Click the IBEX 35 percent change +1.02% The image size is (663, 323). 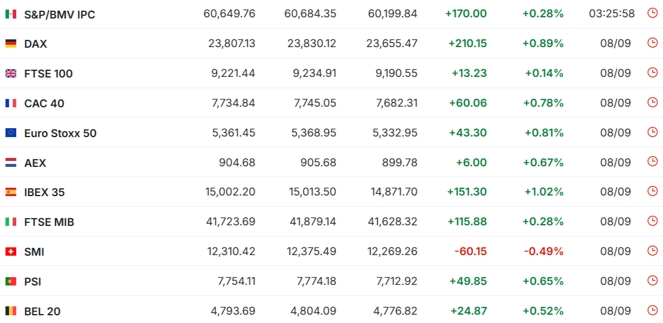544,192
